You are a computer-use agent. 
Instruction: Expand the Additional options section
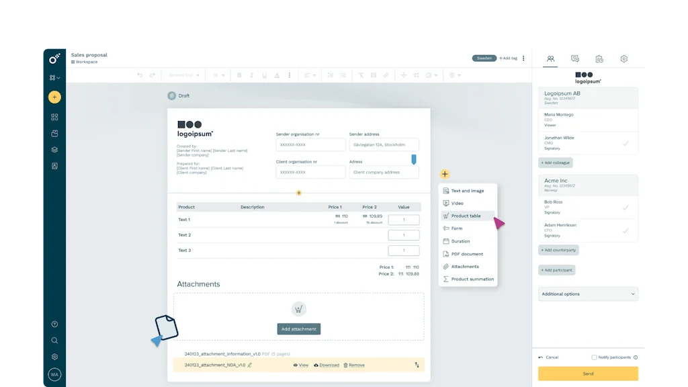[x=588, y=294]
